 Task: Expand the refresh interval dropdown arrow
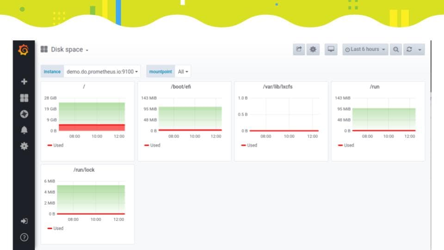pos(419,50)
